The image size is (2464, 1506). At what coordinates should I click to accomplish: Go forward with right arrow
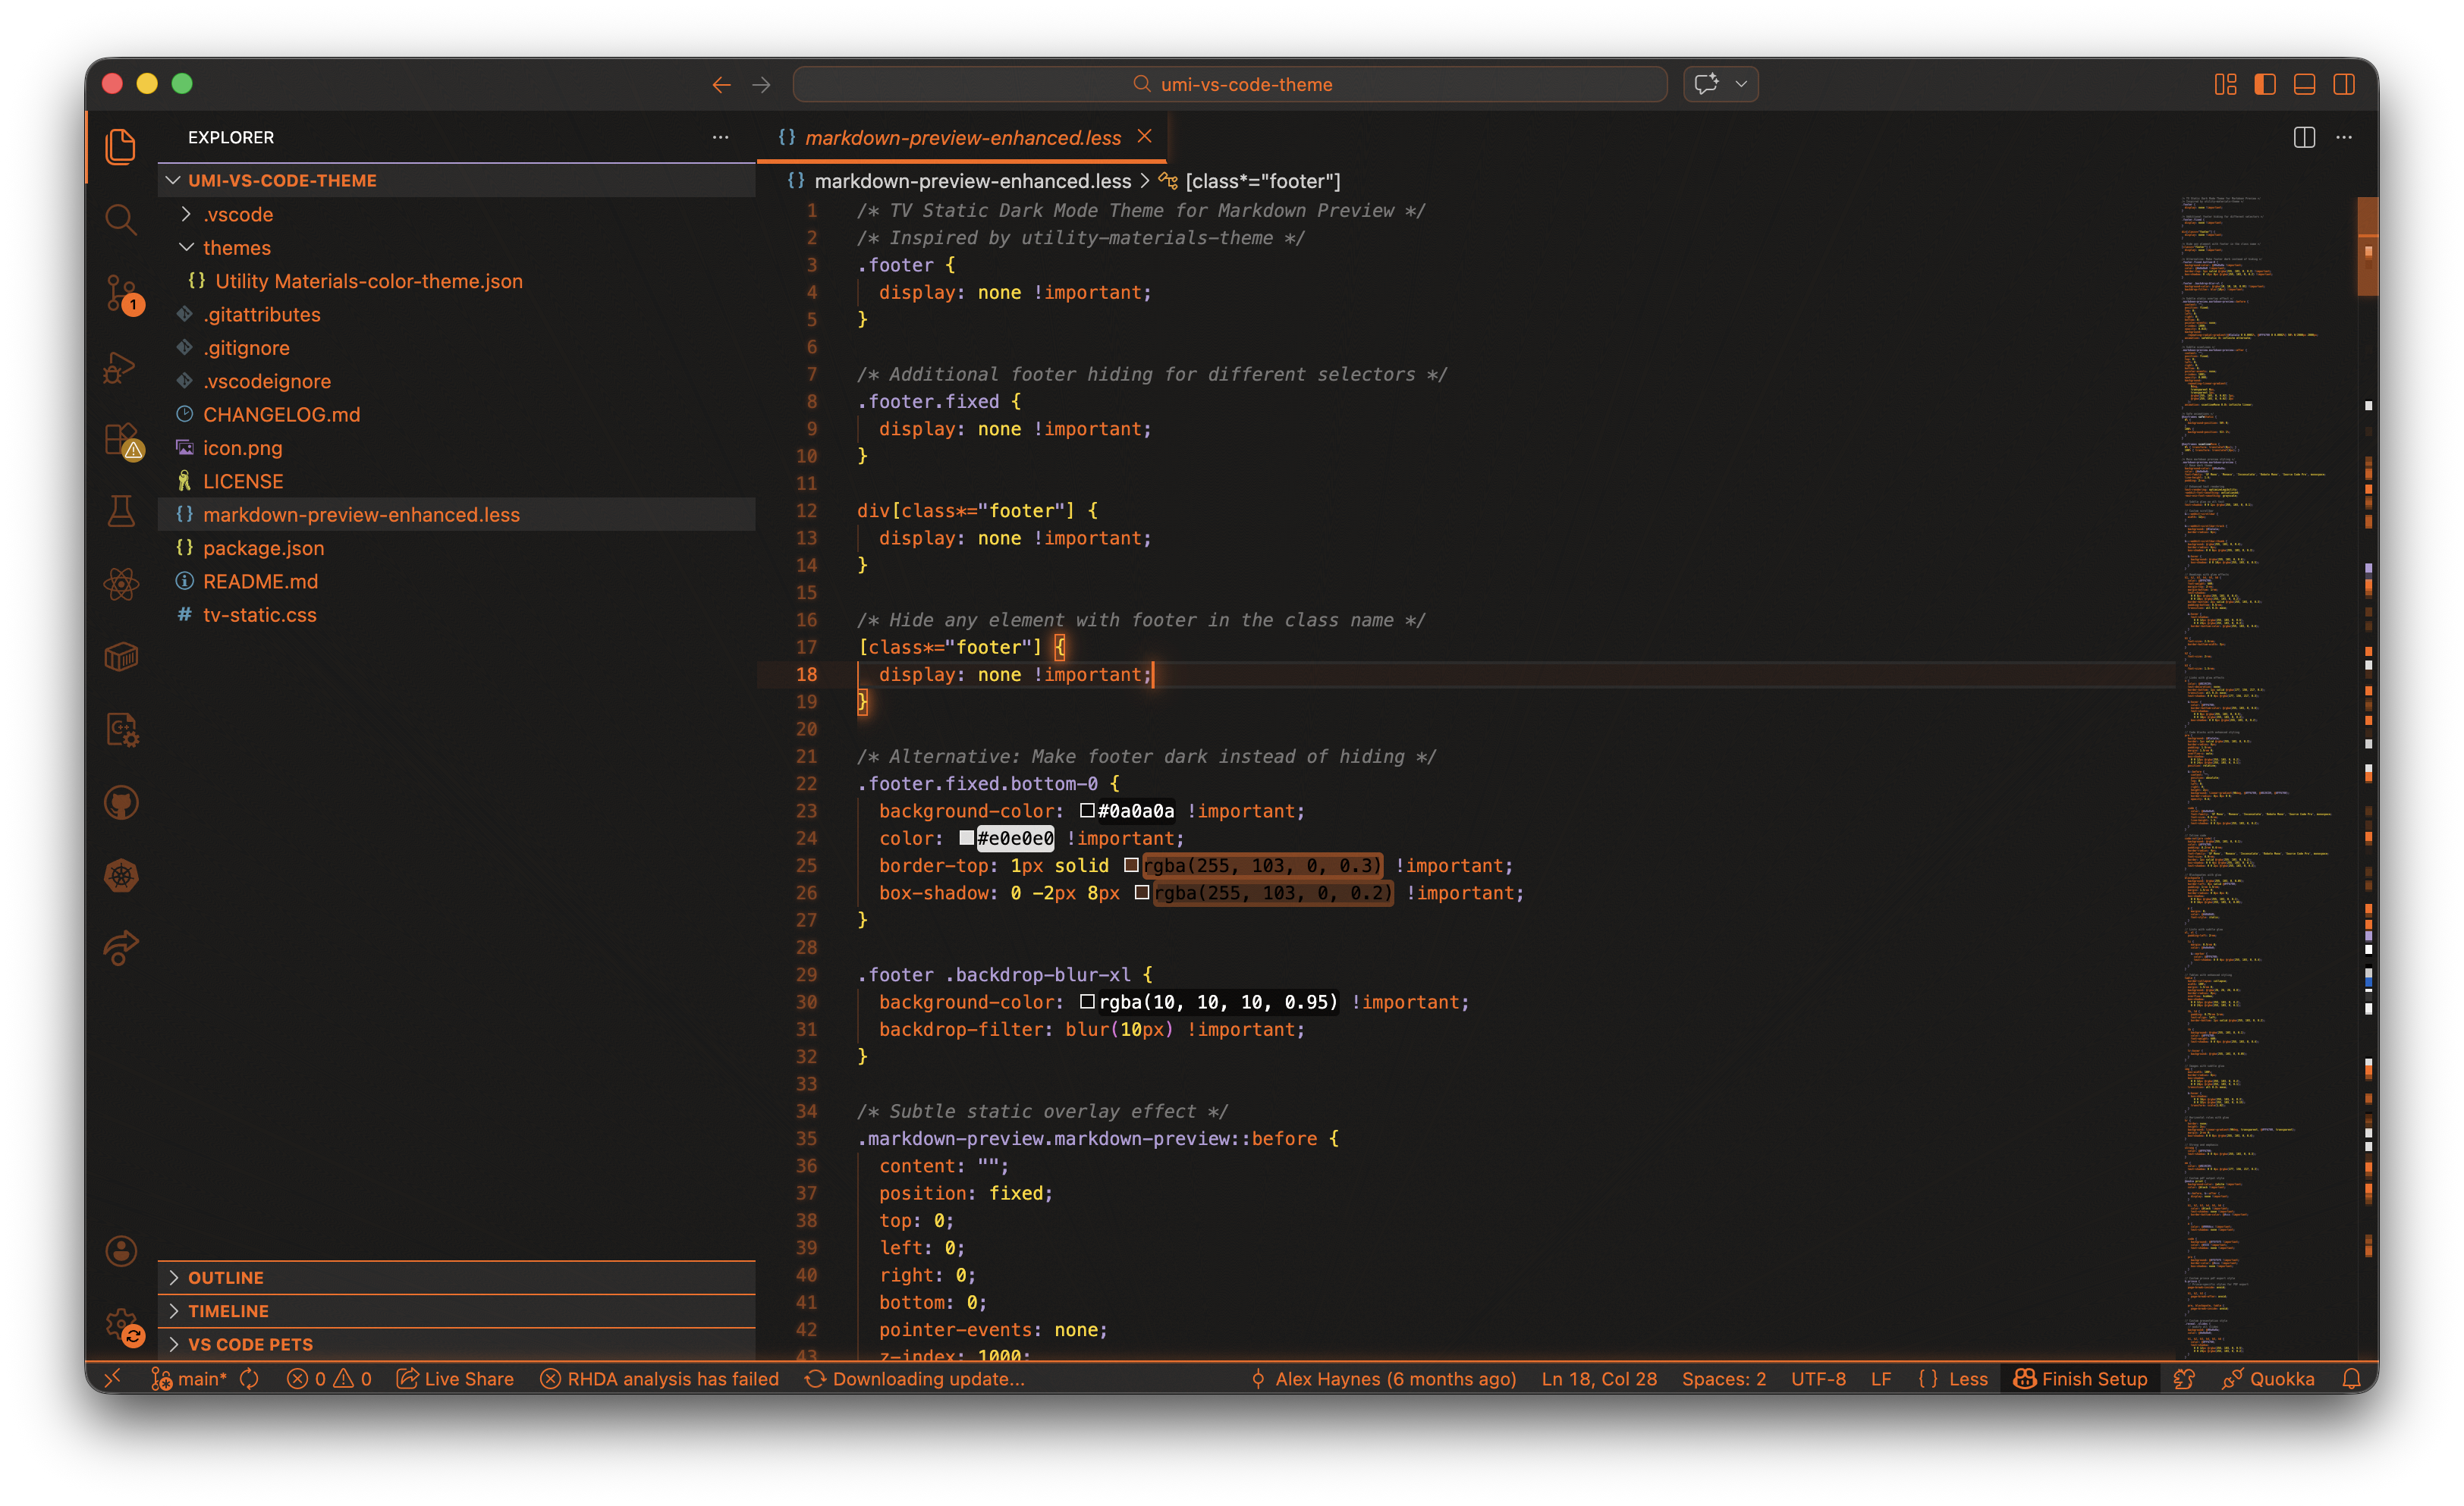pos(761,85)
